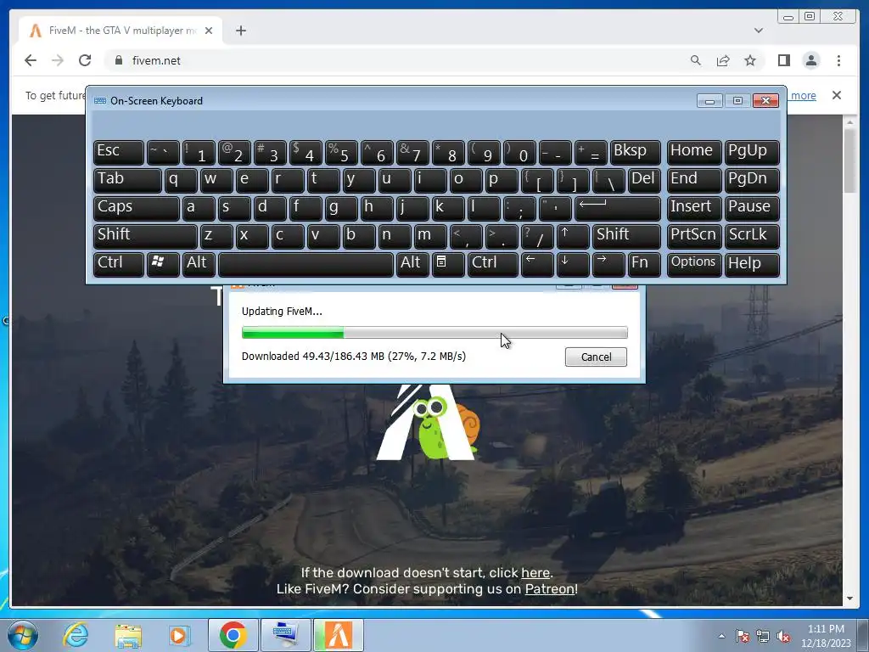Click the forward navigation arrow
869x652 pixels.
(x=58, y=60)
